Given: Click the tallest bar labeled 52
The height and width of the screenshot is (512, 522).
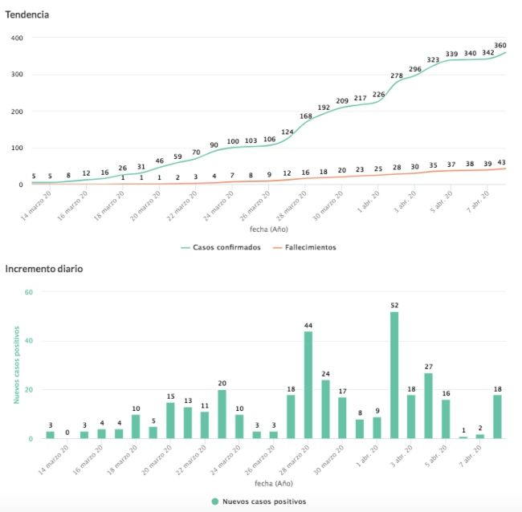Looking at the screenshot, I should [394, 375].
